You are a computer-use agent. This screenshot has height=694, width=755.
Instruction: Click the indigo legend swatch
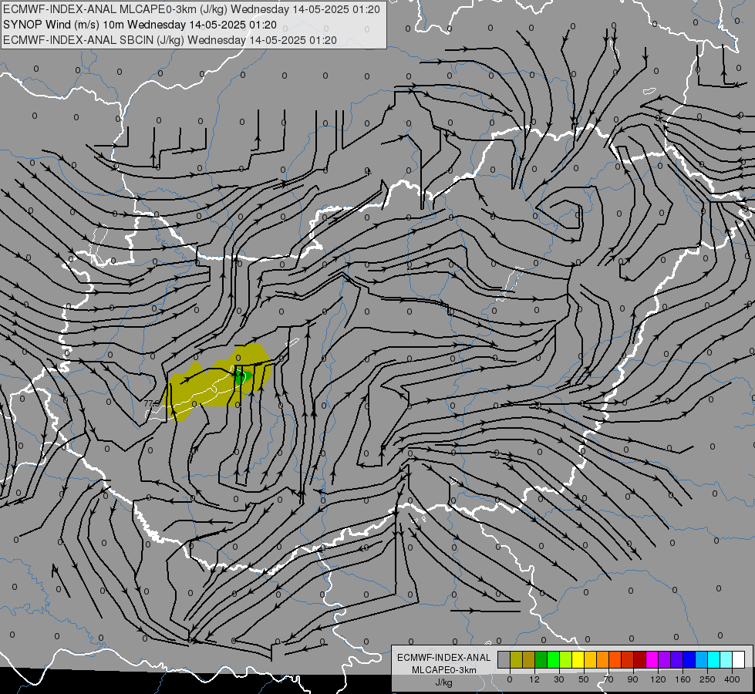click(677, 660)
